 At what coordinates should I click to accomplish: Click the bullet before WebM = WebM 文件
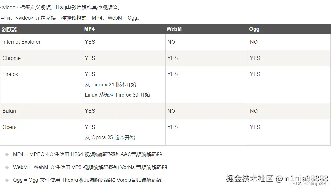point(7,167)
